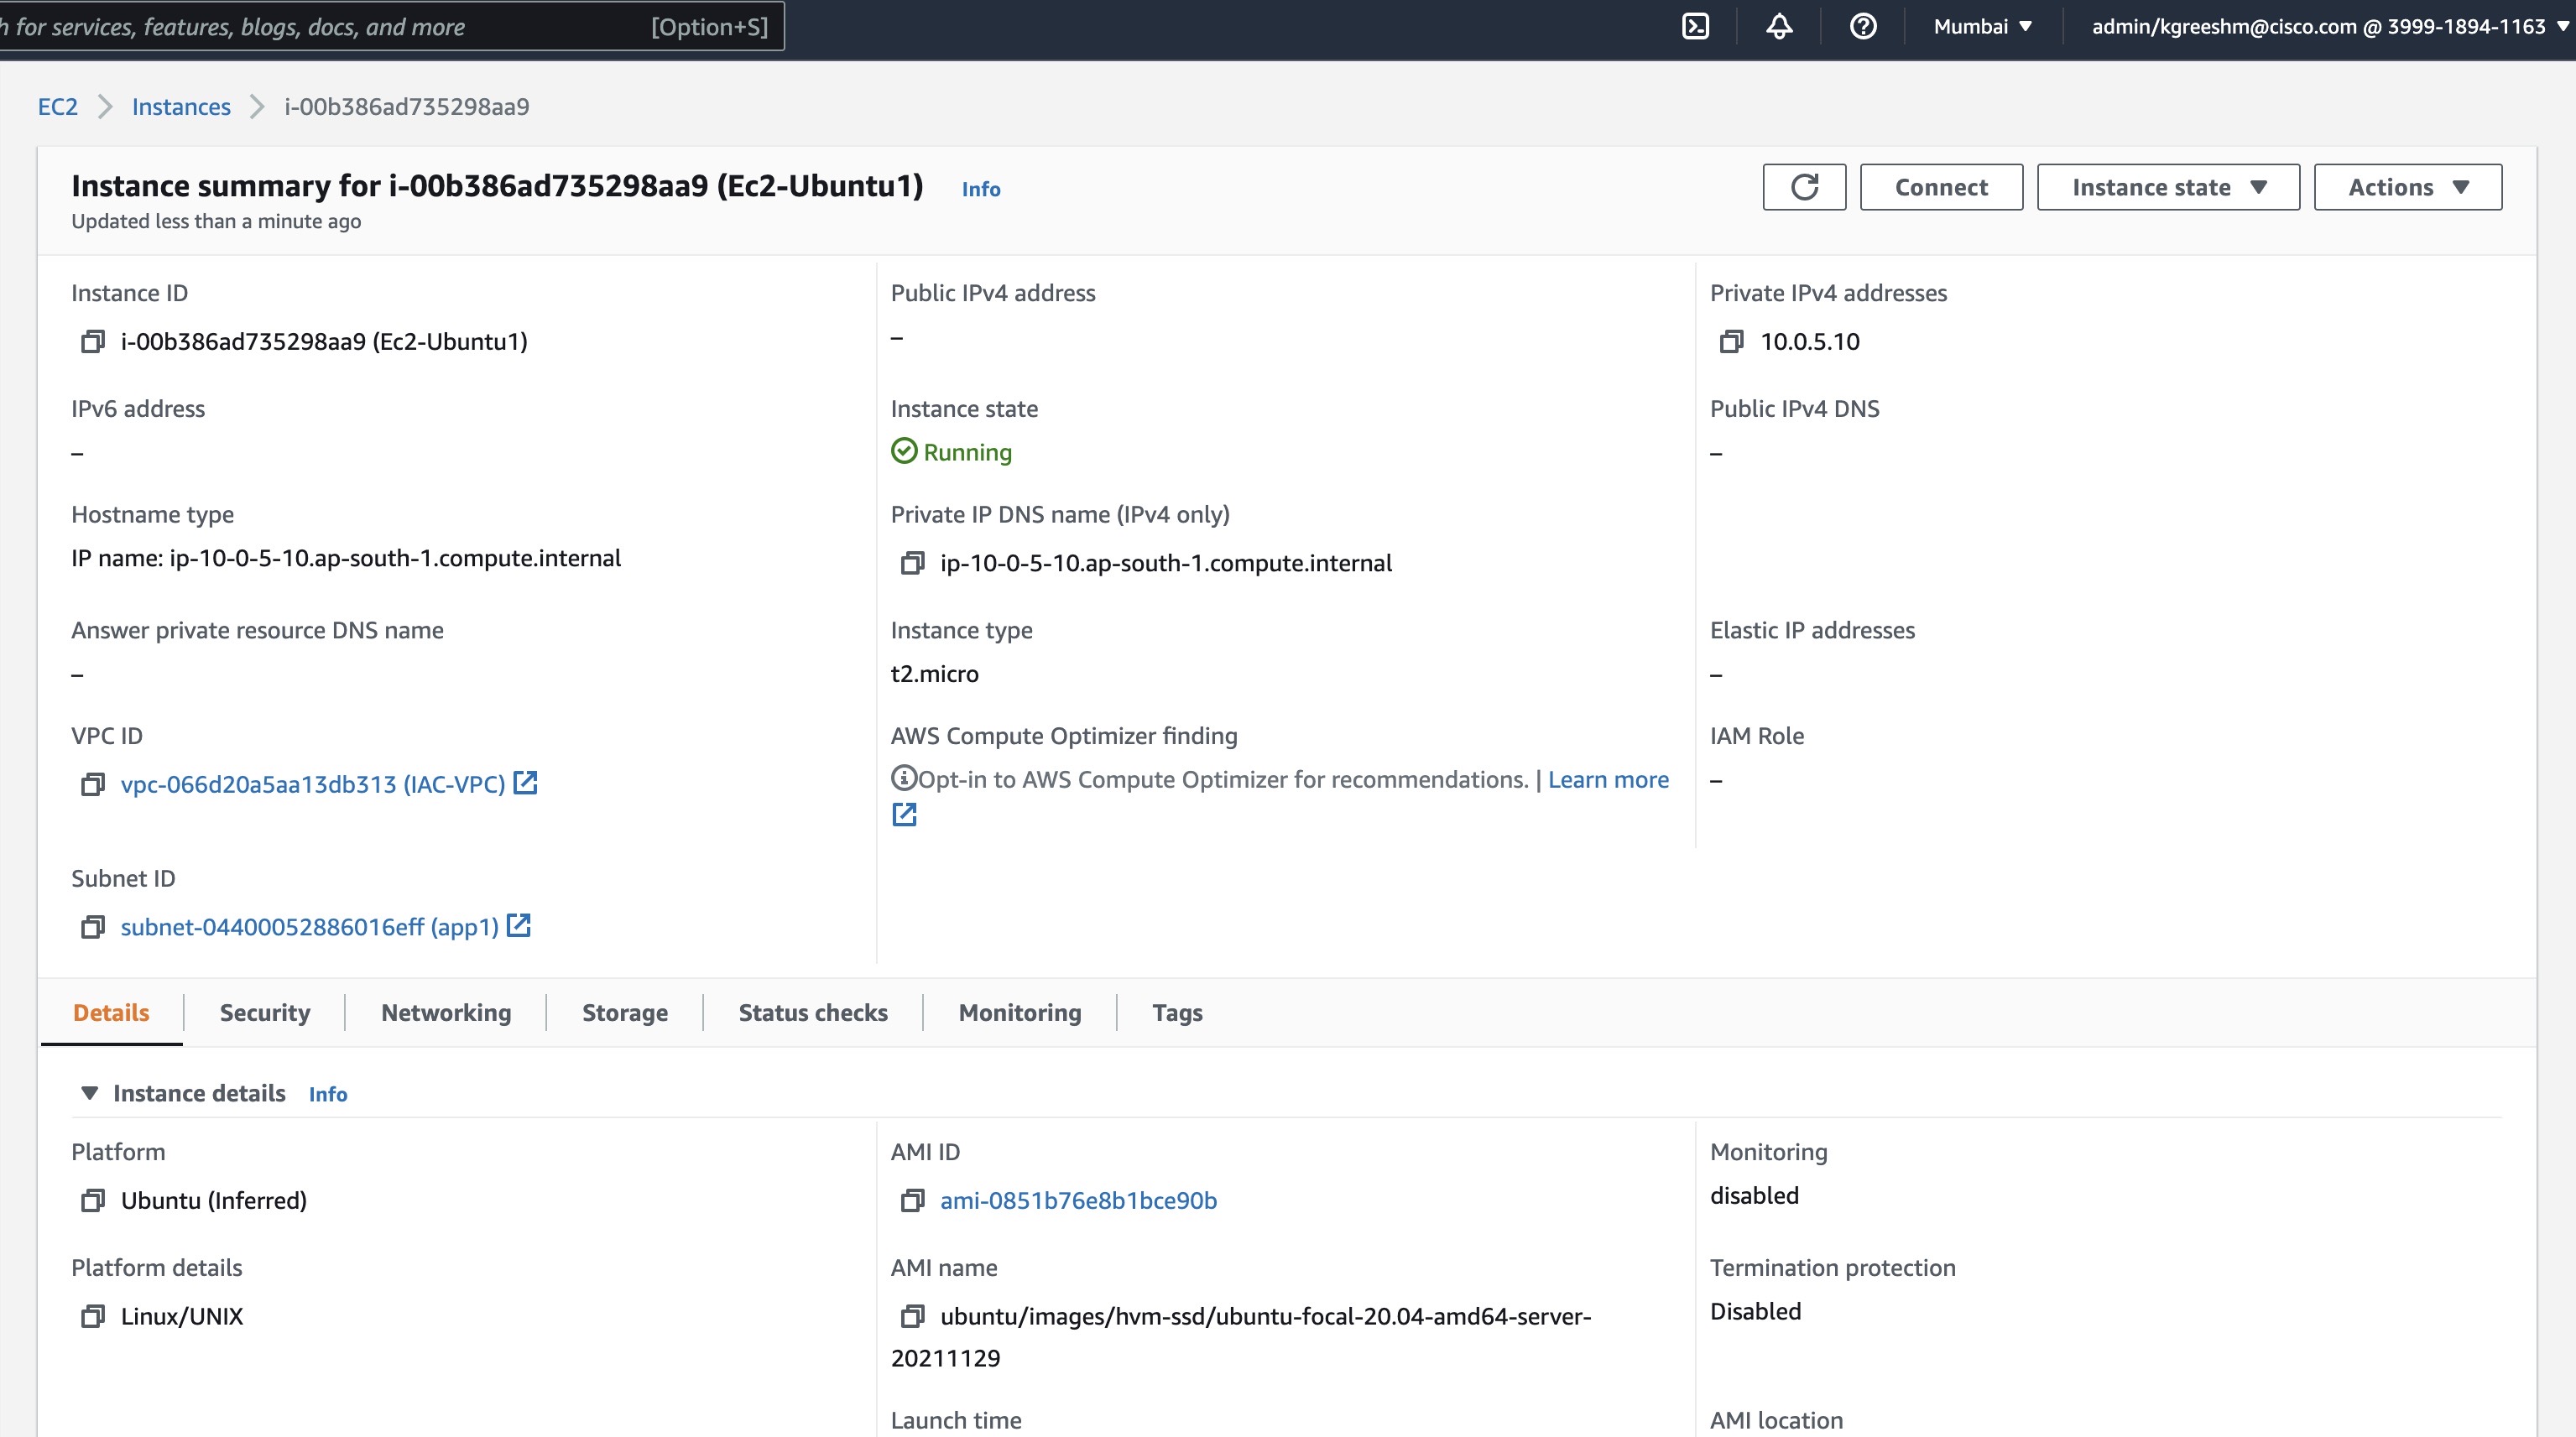Viewport: 2576px width, 1437px height.
Task: Click the Compute Optimizer info icon
Action: [904, 777]
